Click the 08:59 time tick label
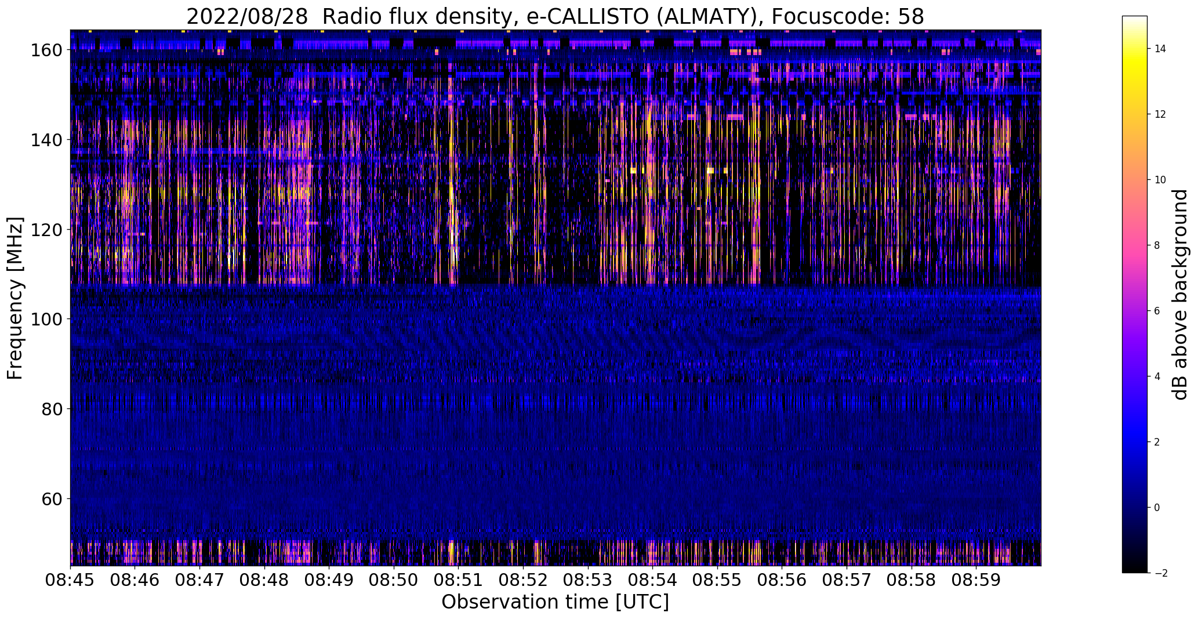The width and height of the screenshot is (1198, 619). pos(976,580)
